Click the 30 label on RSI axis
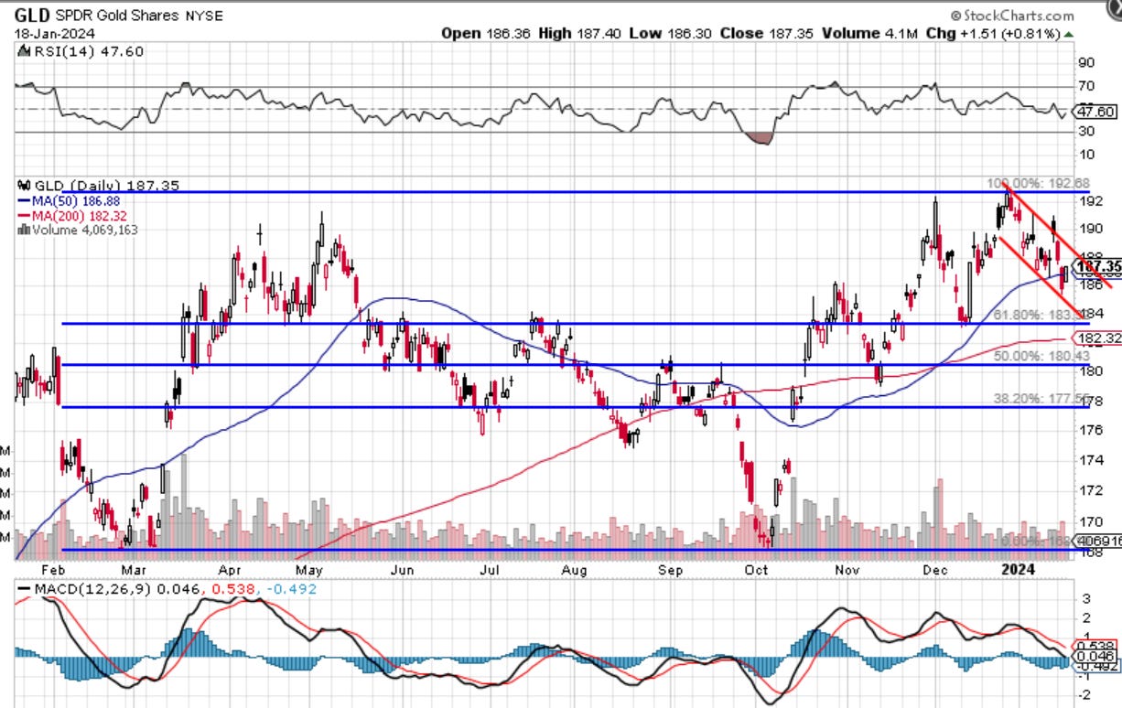Screen dimensions: 1122x708 pyautogui.click(x=1087, y=132)
